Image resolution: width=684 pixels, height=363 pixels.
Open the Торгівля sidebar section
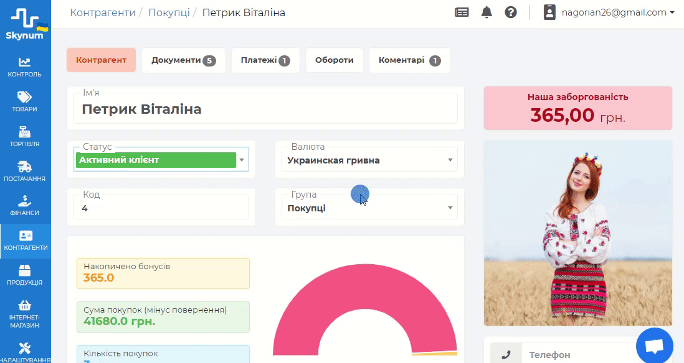point(25,137)
